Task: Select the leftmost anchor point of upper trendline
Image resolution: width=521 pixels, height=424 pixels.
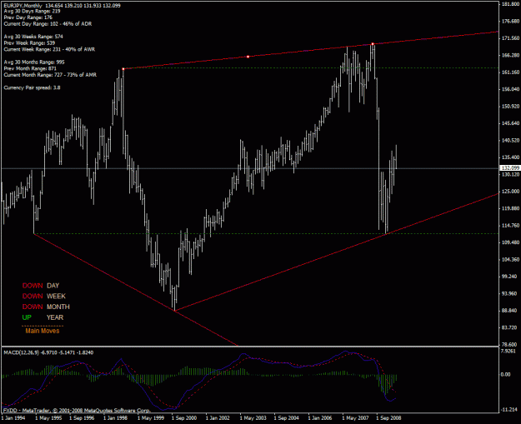Action: [x=123, y=69]
